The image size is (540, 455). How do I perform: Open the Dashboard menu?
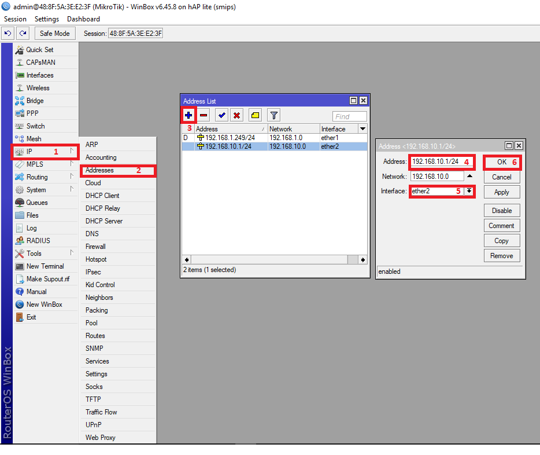click(x=83, y=19)
